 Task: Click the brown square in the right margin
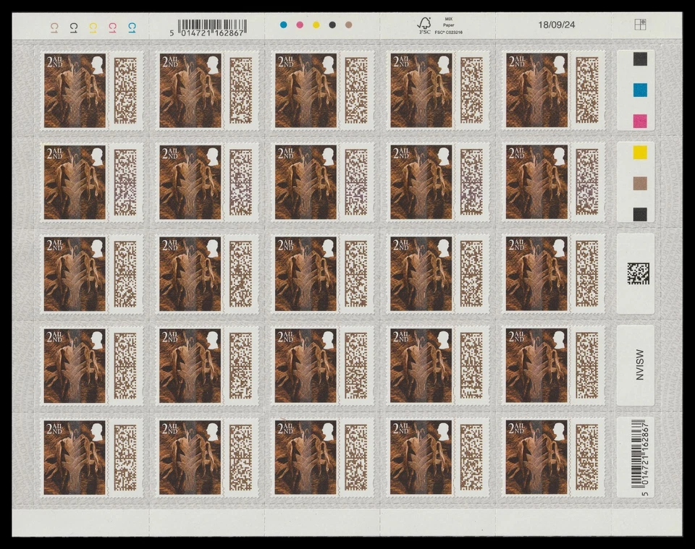pos(640,183)
